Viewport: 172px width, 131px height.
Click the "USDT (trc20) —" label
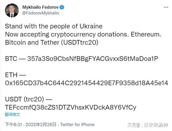[29, 99]
